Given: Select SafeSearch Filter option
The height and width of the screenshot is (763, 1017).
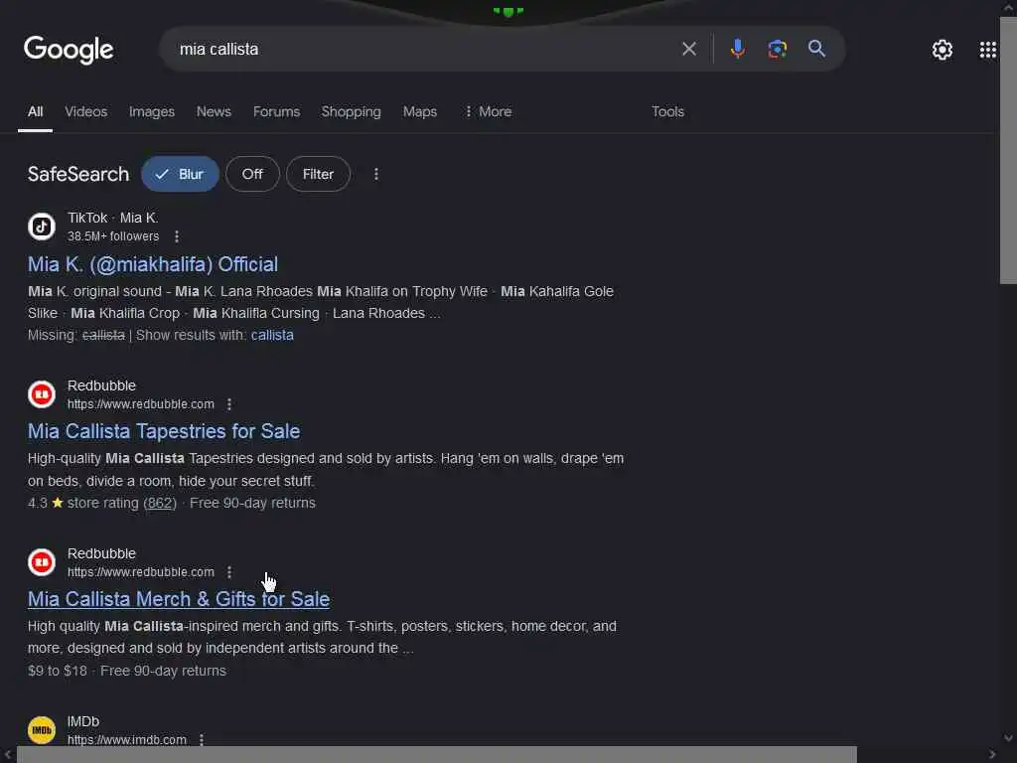Looking at the screenshot, I should (x=318, y=174).
